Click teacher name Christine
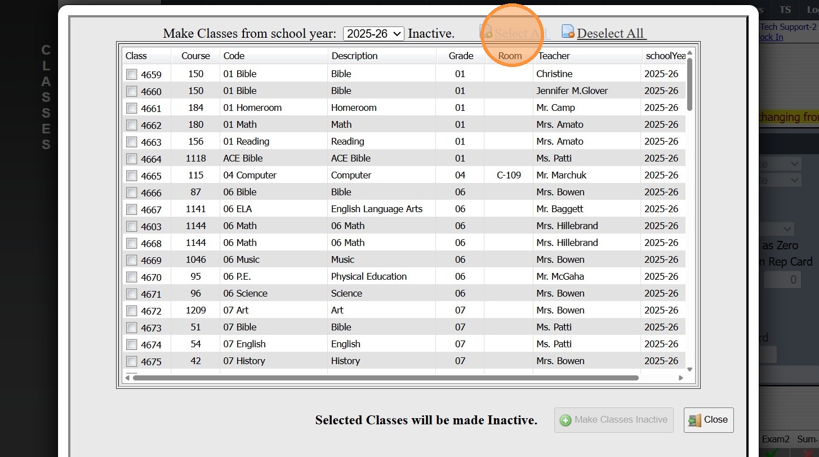The width and height of the screenshot is (819, 457). click(554, 74)
